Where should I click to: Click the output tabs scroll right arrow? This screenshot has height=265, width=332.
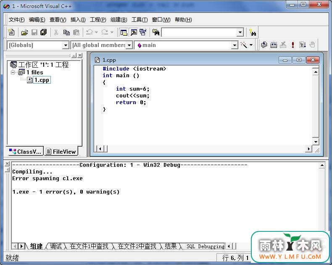(21, 246)
